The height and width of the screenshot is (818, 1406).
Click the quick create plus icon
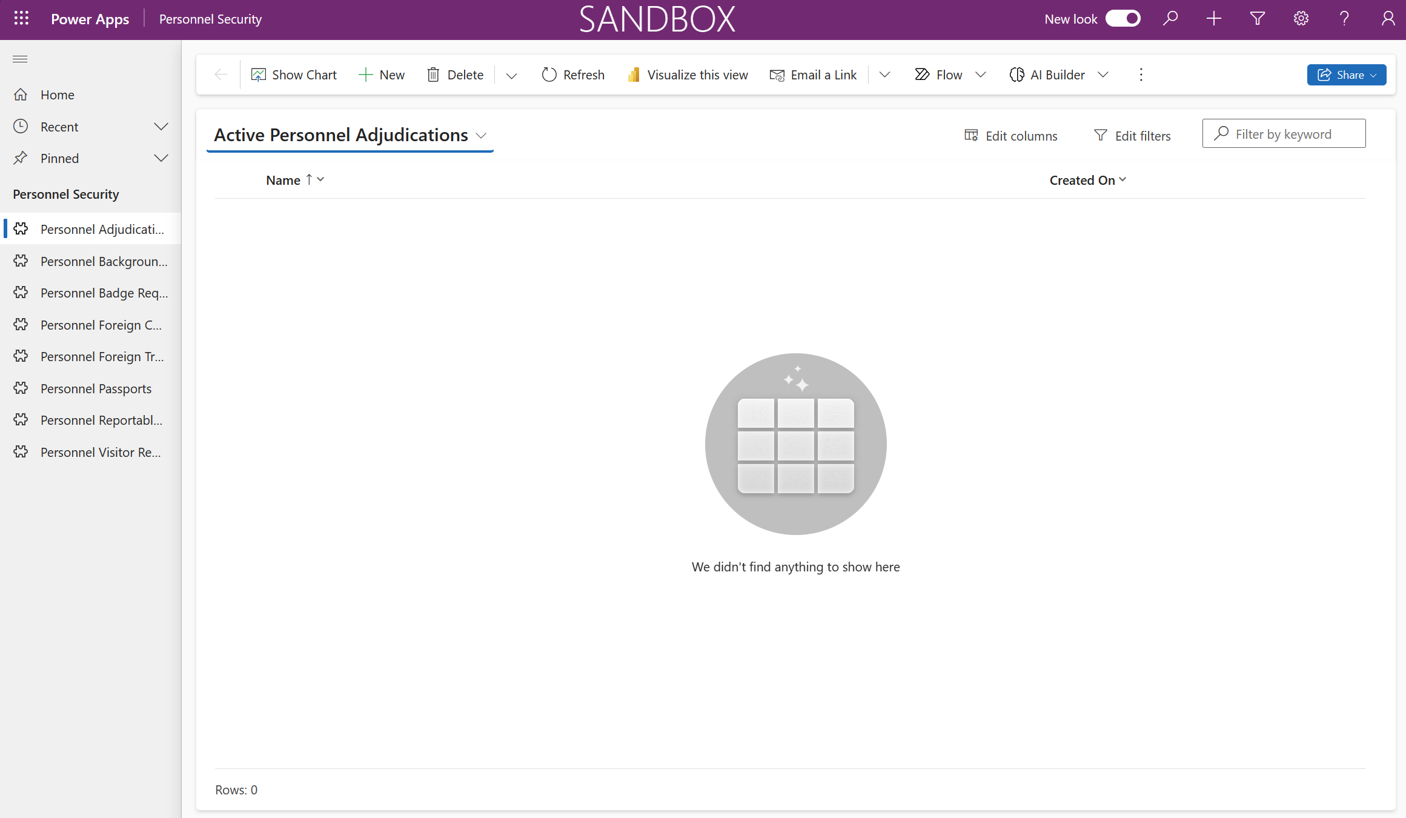click(x=1214, y=19)
